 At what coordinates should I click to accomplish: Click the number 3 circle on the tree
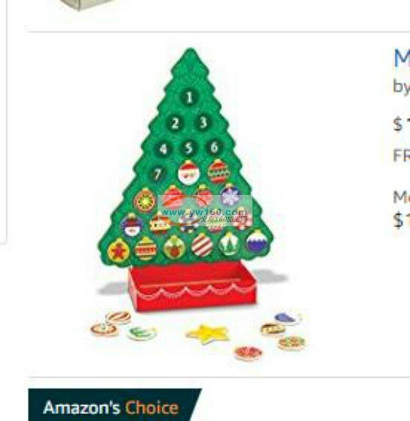(203, 123)
